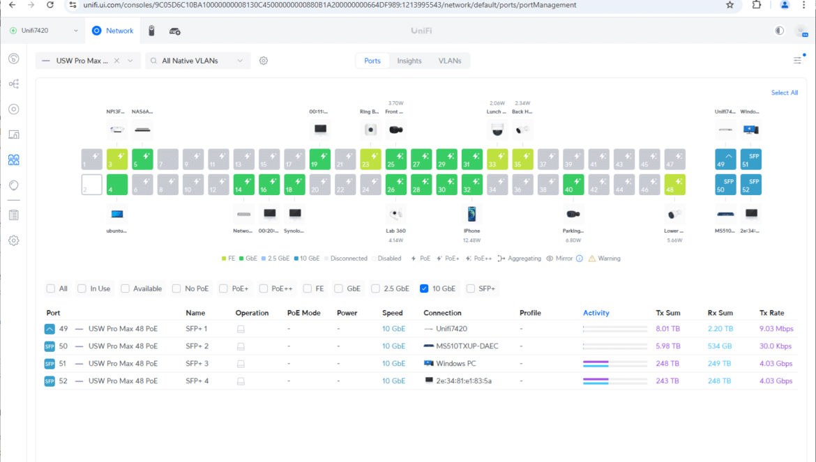This screenshot has width=816, height=462.
Task: Click the Windows PC connection link
Action: pyautogui.click(x=456, y=363)
